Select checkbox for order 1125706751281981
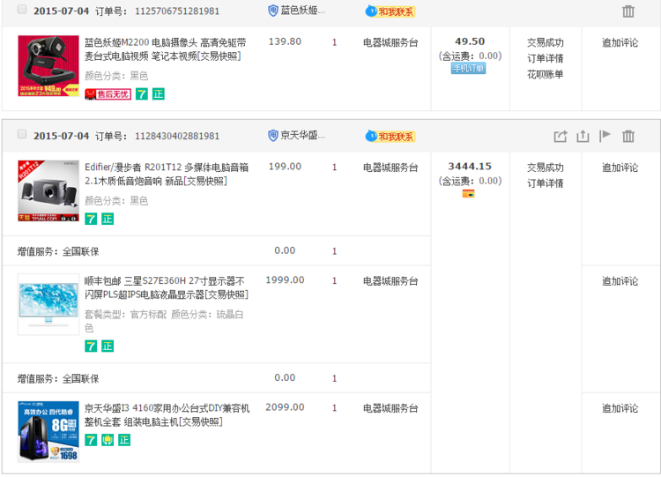Screen dimensions: 661x477 tap(22, 10)
